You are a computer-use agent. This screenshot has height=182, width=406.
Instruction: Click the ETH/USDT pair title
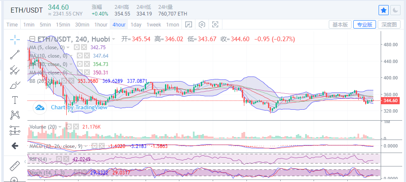pos(27,10)
